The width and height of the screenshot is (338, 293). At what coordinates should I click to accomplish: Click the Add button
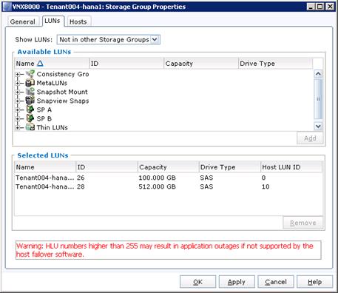[x=310, y=138]
